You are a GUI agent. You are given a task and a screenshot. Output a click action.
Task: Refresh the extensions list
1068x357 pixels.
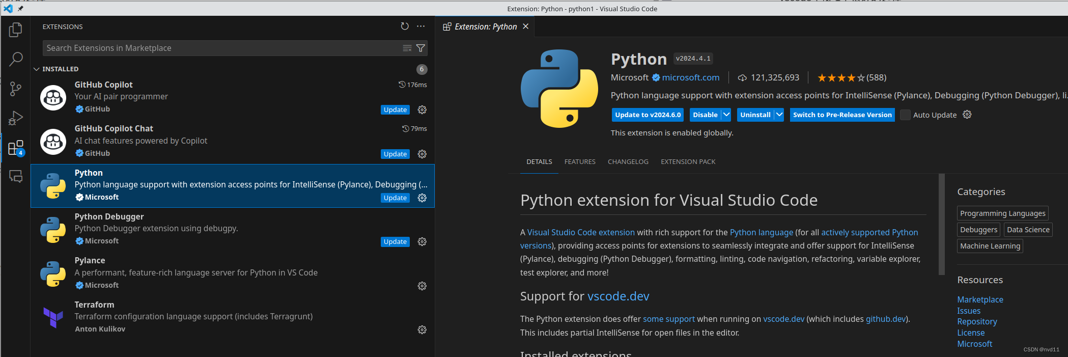point(405,26)
